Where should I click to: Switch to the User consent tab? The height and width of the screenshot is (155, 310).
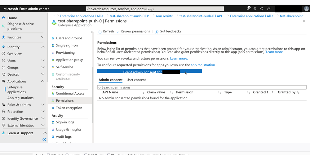pyautogui.click(x=136, y=80)
